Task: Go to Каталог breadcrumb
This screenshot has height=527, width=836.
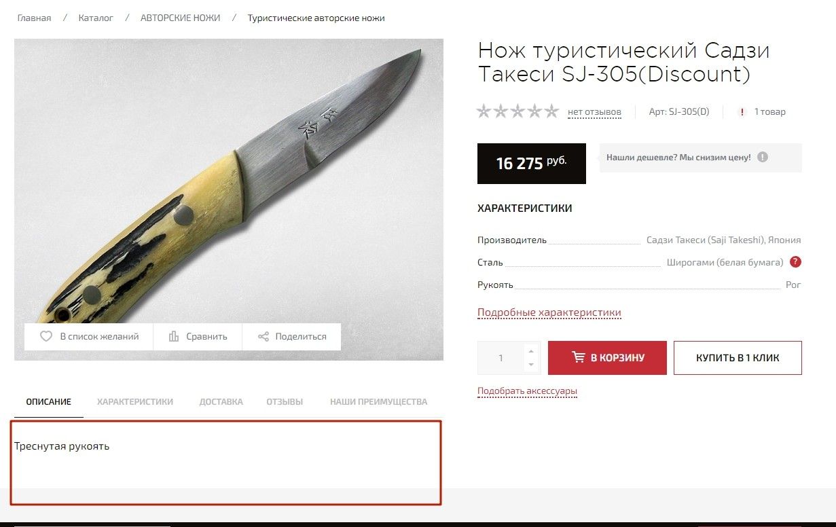Action: coord(96,18)
